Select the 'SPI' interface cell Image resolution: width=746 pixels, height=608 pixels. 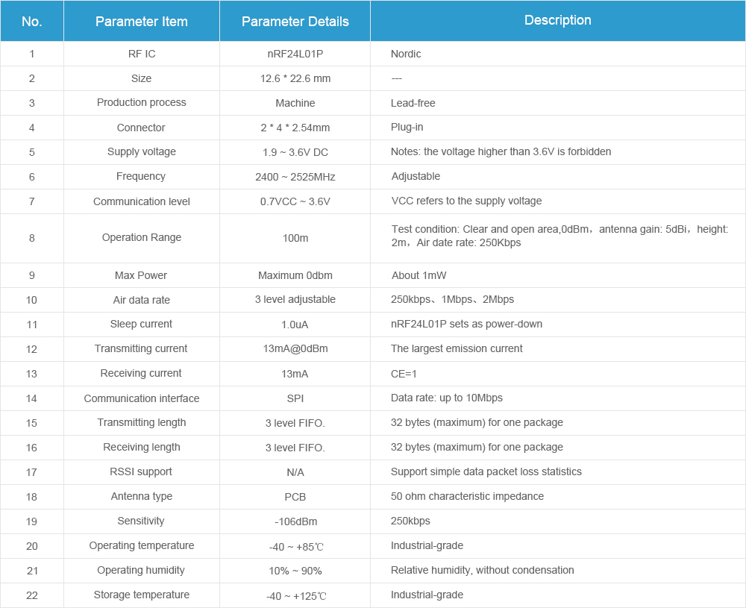point(295,398)
